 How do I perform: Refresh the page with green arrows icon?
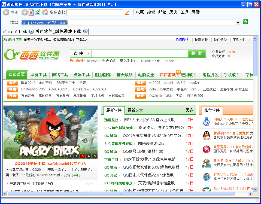coord(38,12)
